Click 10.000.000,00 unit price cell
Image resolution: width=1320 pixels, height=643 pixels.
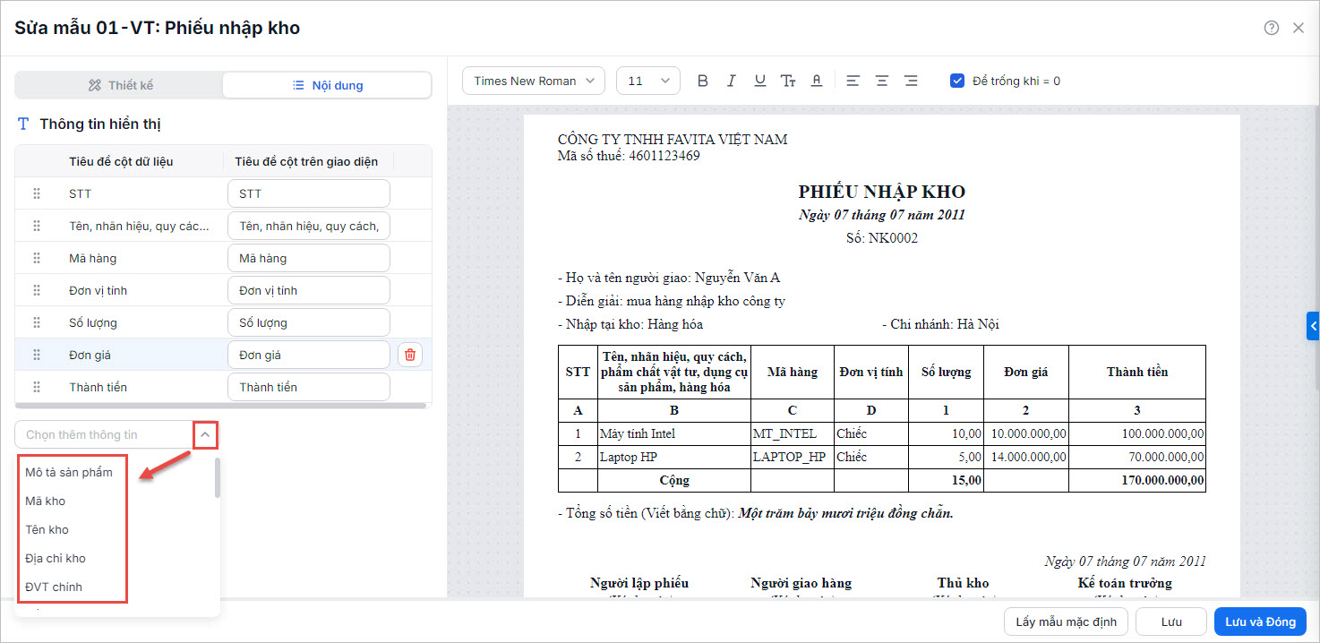[1028, 433]
